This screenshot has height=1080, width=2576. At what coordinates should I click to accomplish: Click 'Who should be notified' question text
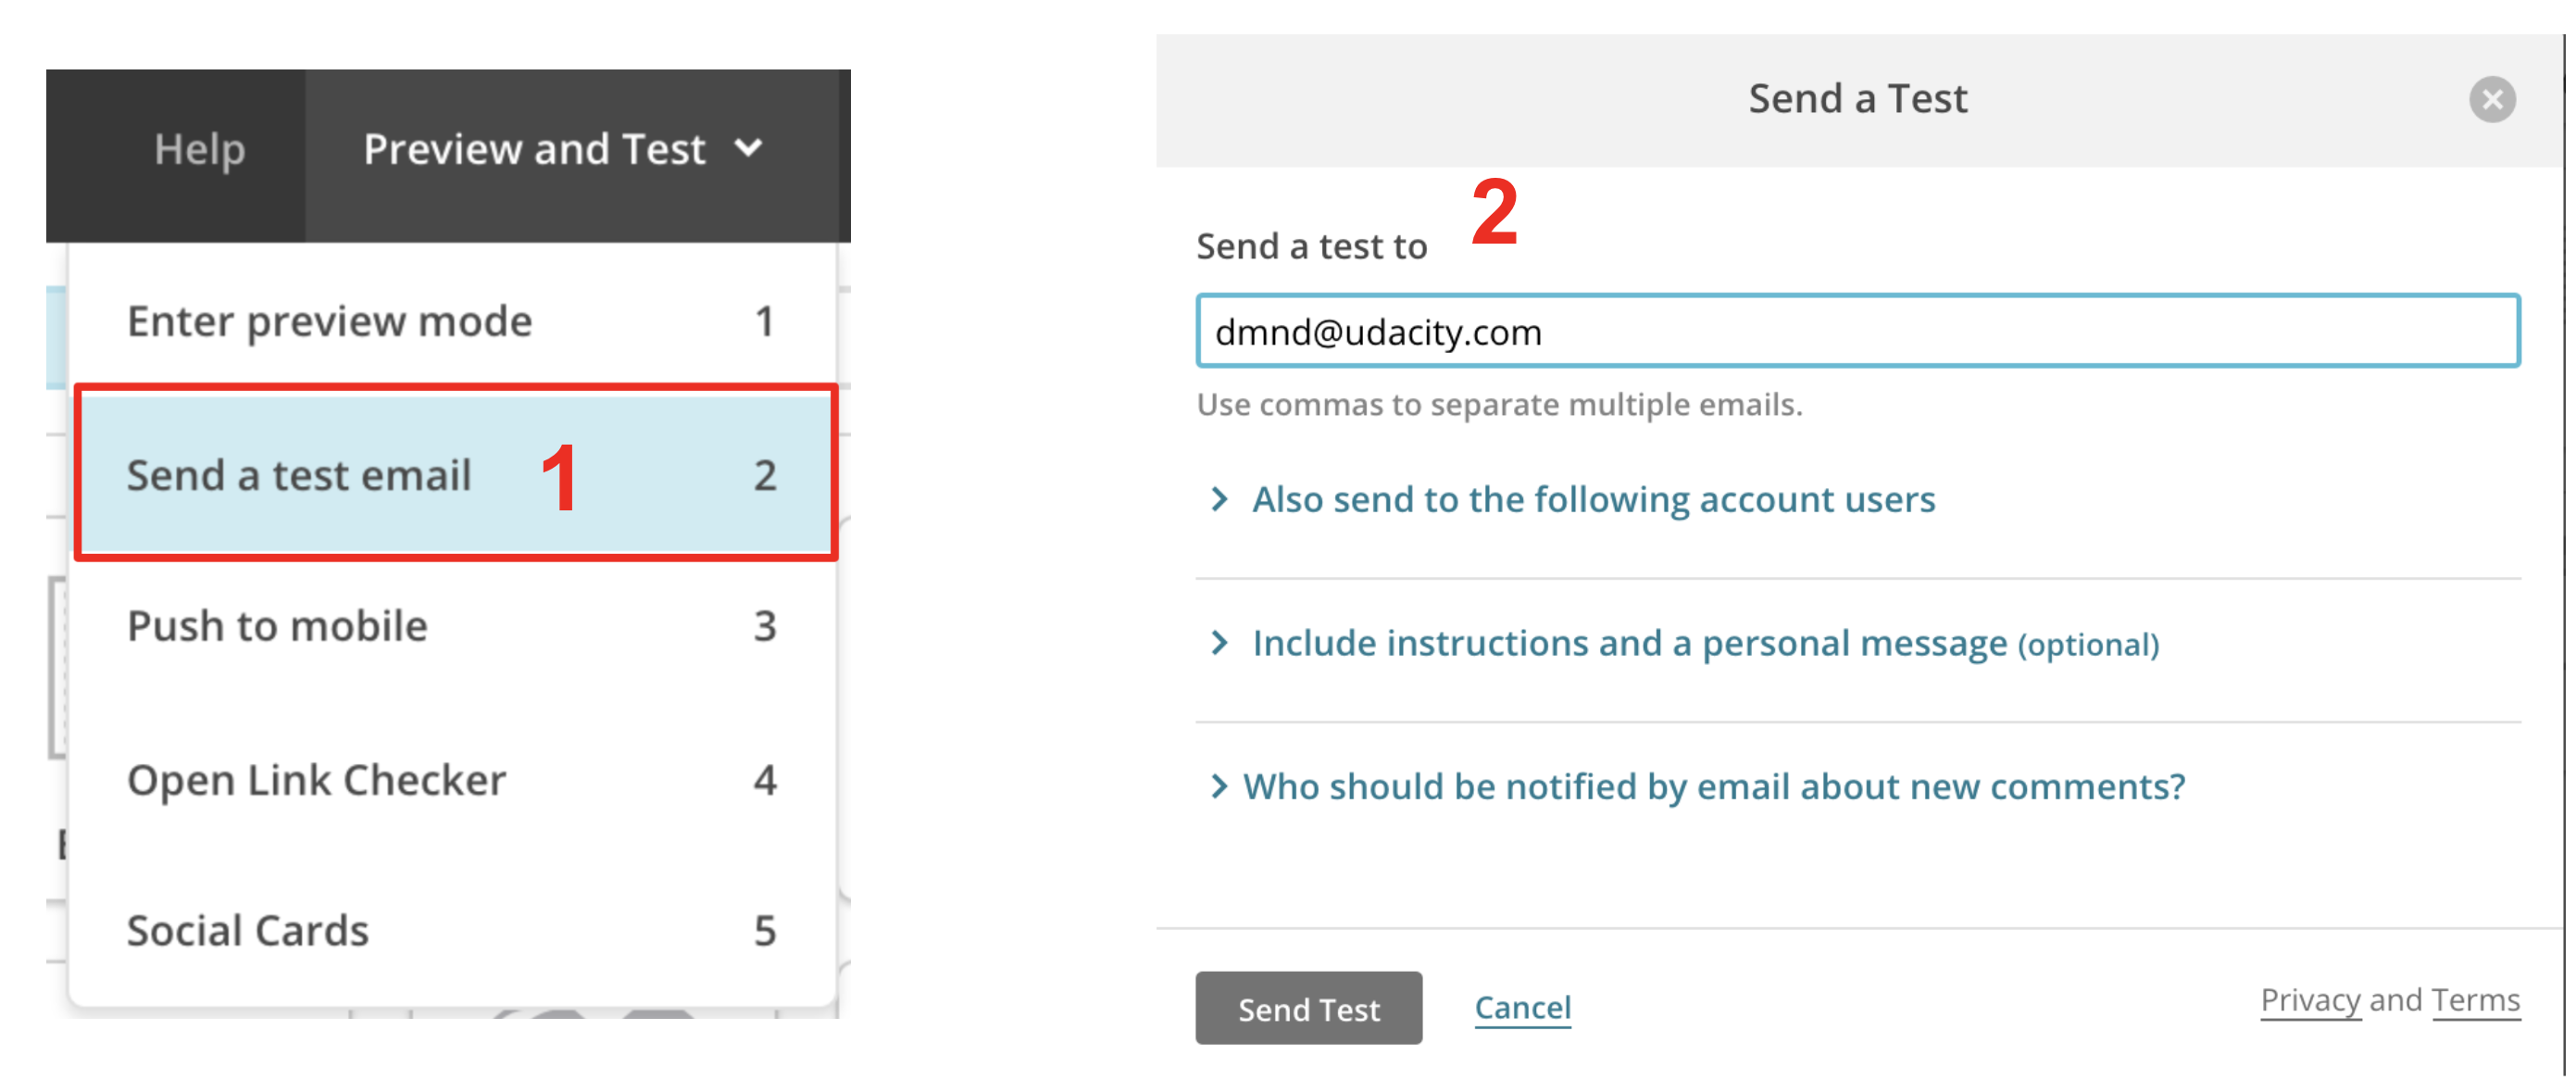1713,787
